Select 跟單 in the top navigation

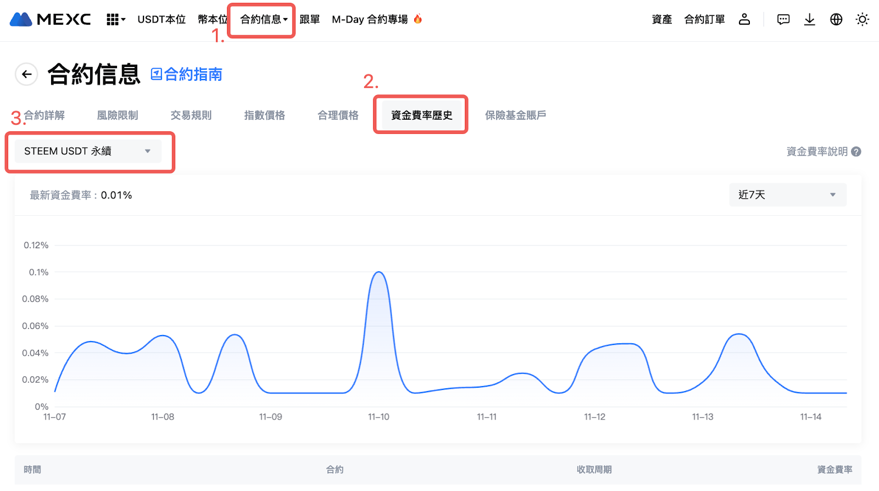[x=310, y=20]
